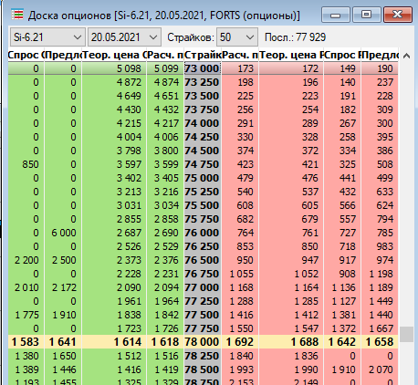418x385 pixels.
Task: Click the first Спрос column header on left
Action: pyautogui.click(x=26, y=55)
